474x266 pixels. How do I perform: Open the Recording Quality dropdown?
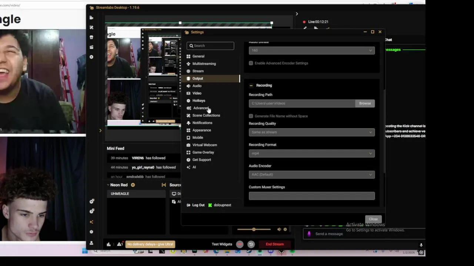312,132
